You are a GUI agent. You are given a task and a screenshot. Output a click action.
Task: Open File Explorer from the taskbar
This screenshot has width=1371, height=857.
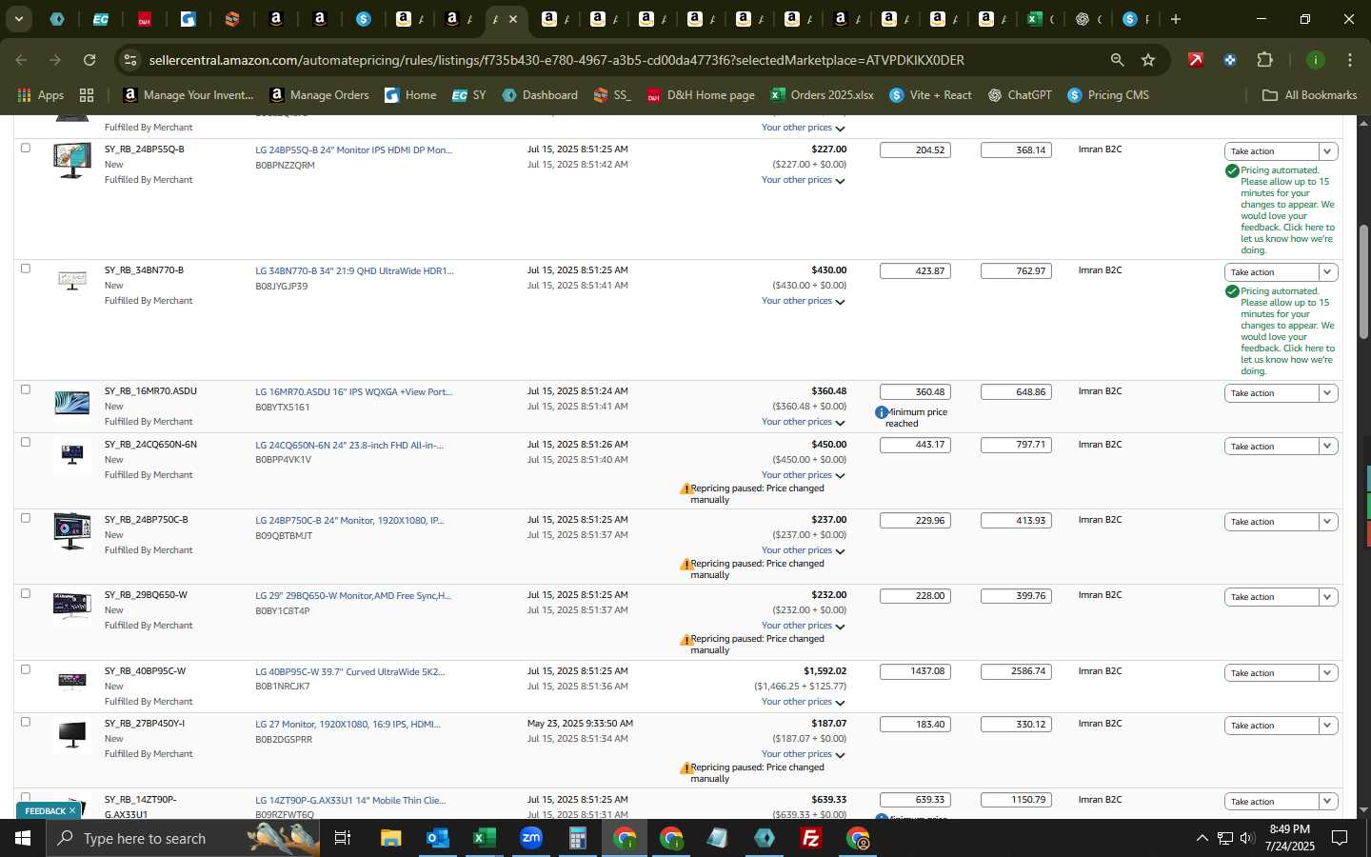point(390,838)
